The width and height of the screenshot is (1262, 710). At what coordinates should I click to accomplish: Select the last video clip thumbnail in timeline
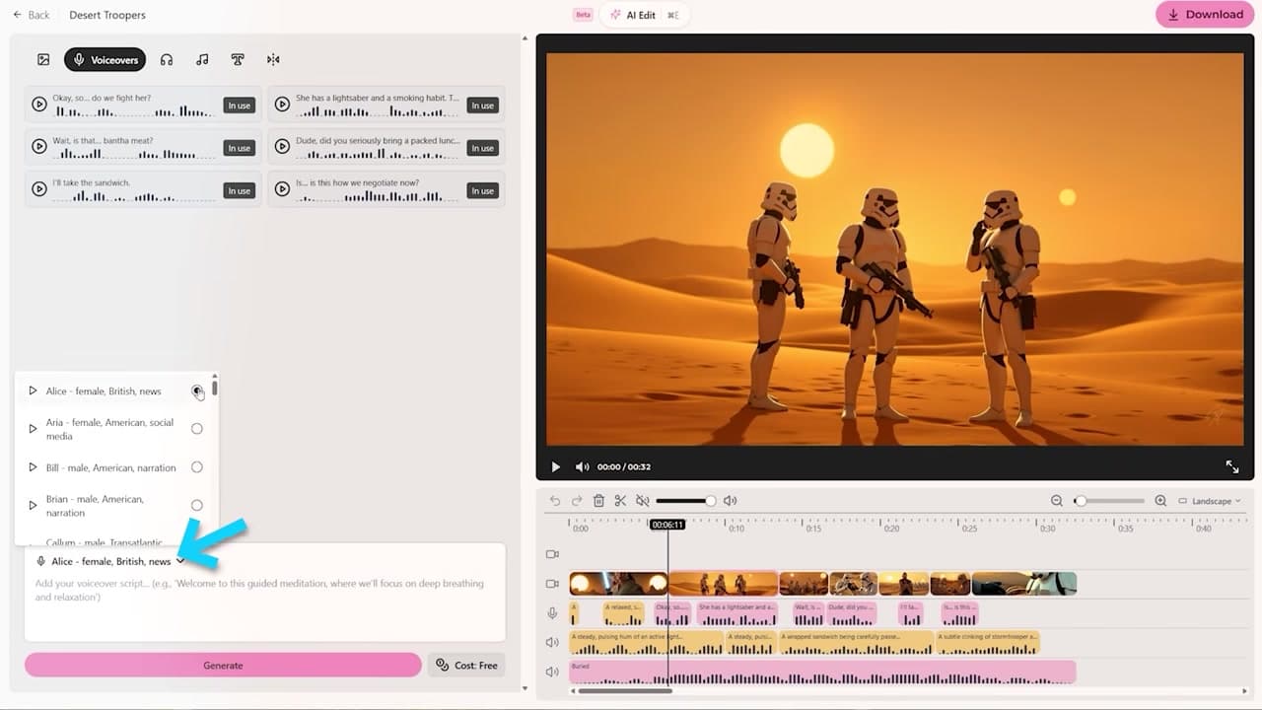click(1024, 584)
